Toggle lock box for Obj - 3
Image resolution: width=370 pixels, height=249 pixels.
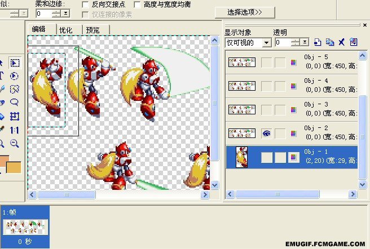[280, 110]
